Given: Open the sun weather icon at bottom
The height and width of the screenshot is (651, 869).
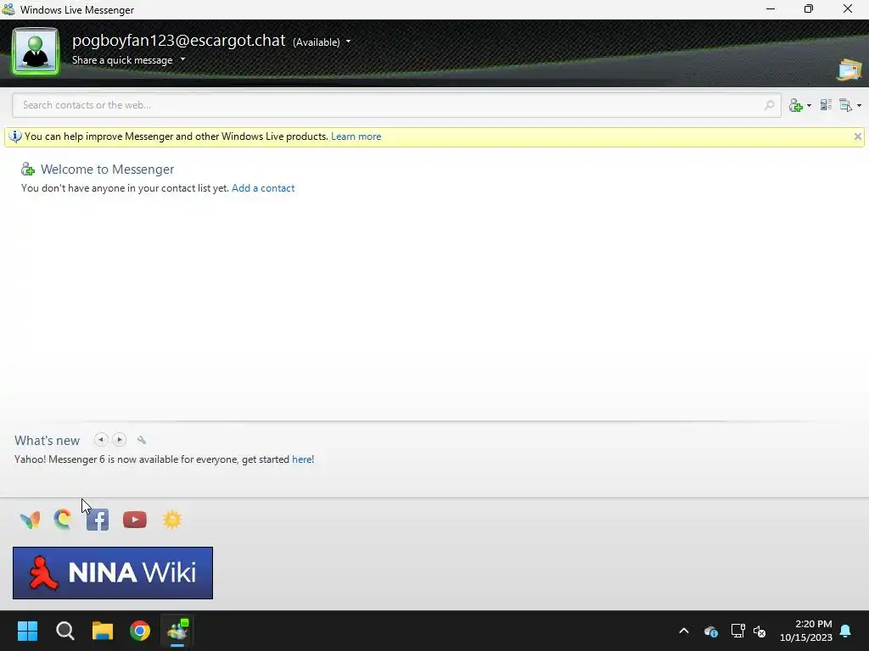Looking at the screenshot, I should [172, 520].
